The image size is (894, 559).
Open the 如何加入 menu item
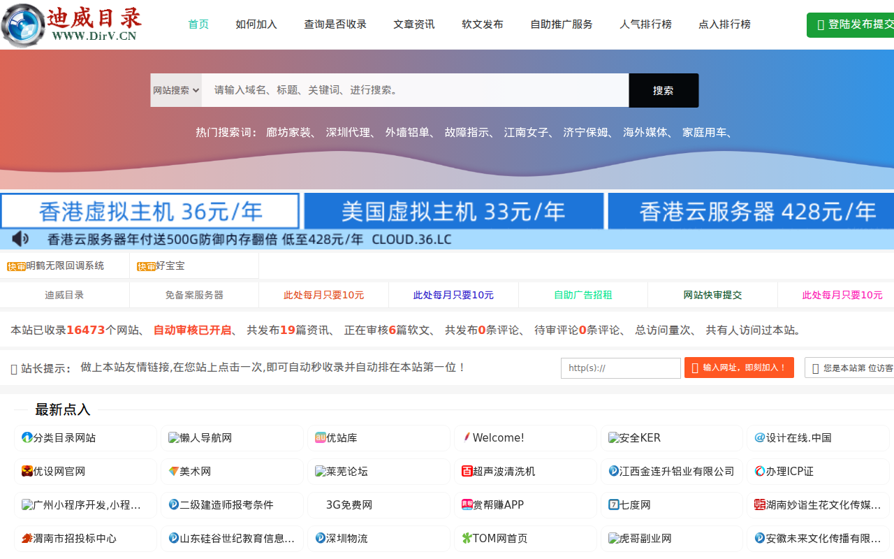(x=256, y=24)
